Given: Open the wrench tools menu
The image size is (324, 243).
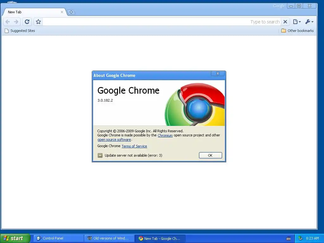Looking at the screenshot, I should click(x=309, y=22).
